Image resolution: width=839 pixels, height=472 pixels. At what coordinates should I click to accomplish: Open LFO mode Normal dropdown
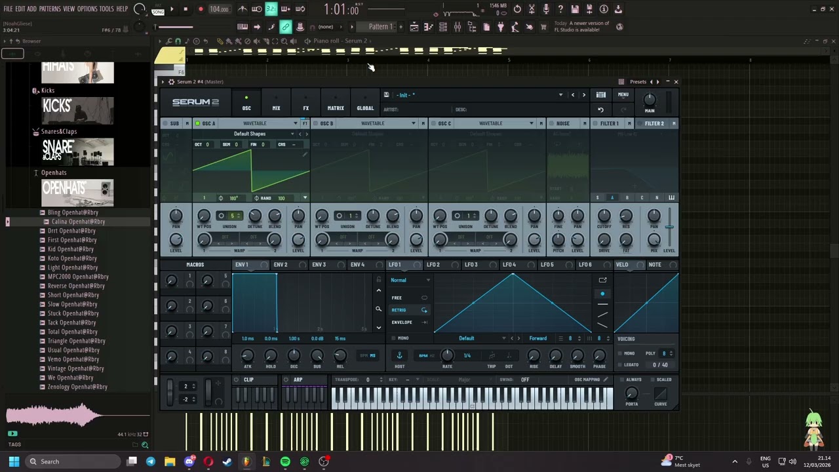[x=410, y=280]
